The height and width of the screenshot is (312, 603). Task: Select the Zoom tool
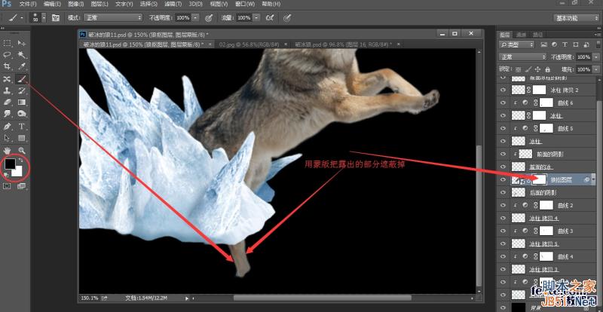pos(22,151)
